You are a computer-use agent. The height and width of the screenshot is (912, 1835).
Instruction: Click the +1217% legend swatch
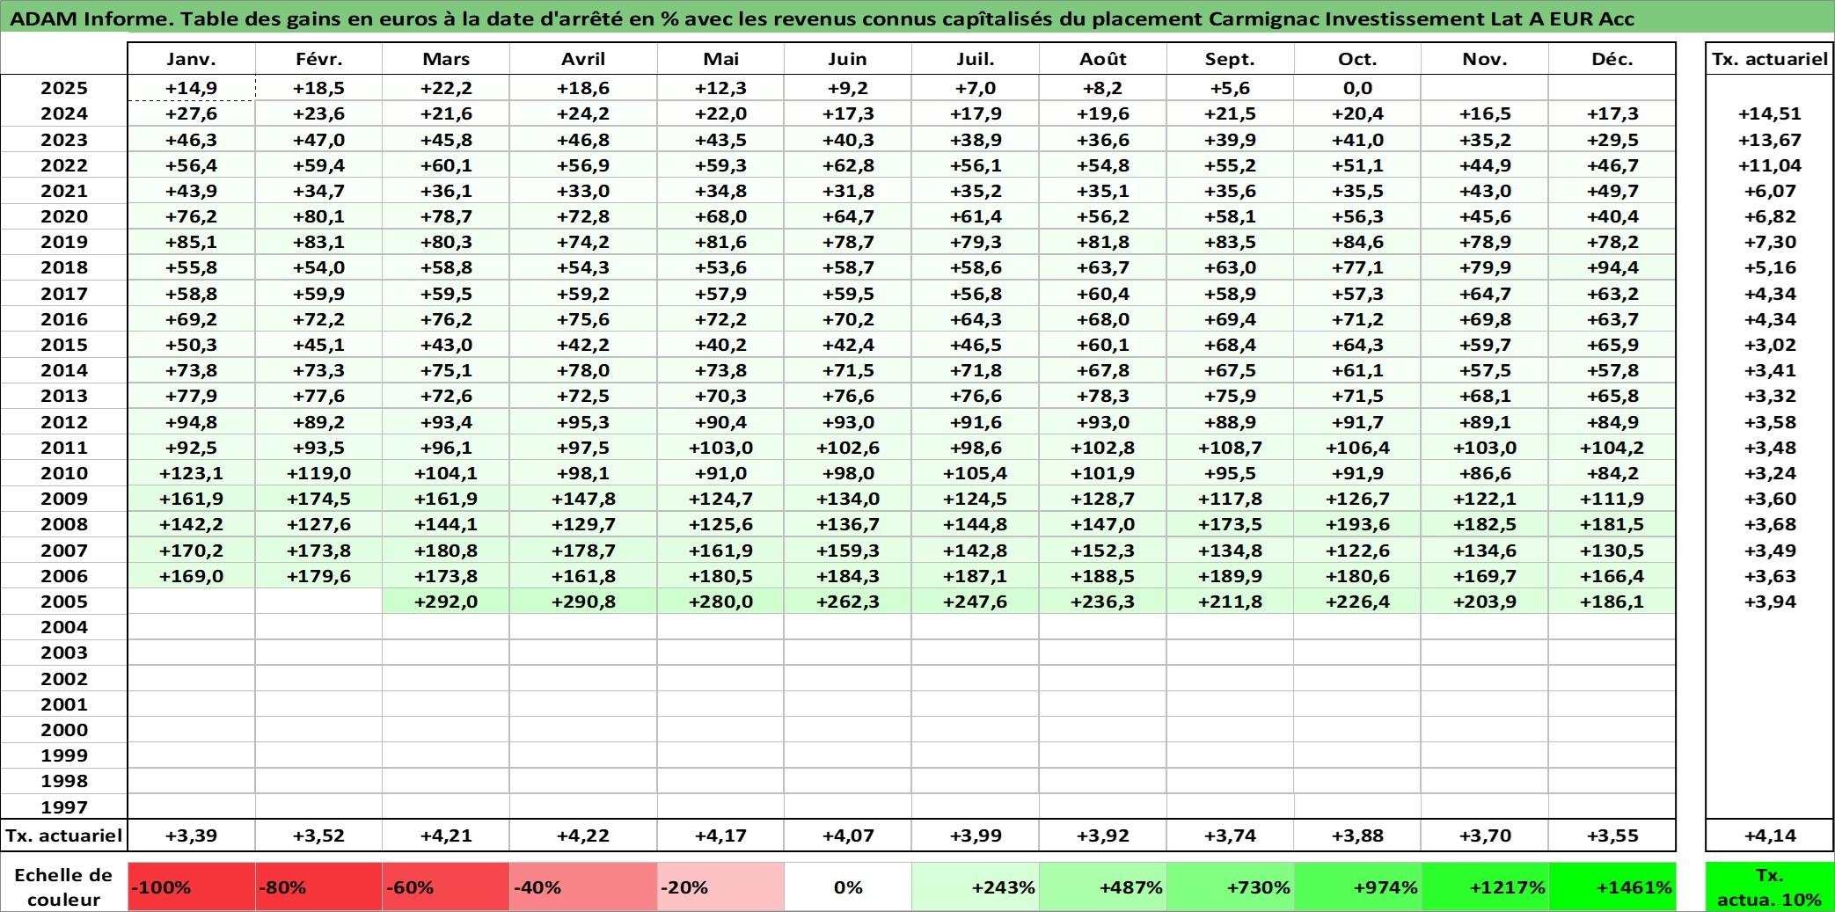coord(1485,886)
